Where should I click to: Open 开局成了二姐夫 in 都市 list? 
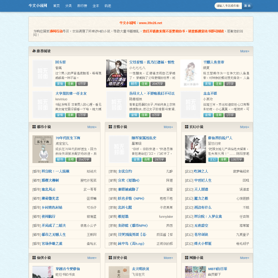(54, 225)
